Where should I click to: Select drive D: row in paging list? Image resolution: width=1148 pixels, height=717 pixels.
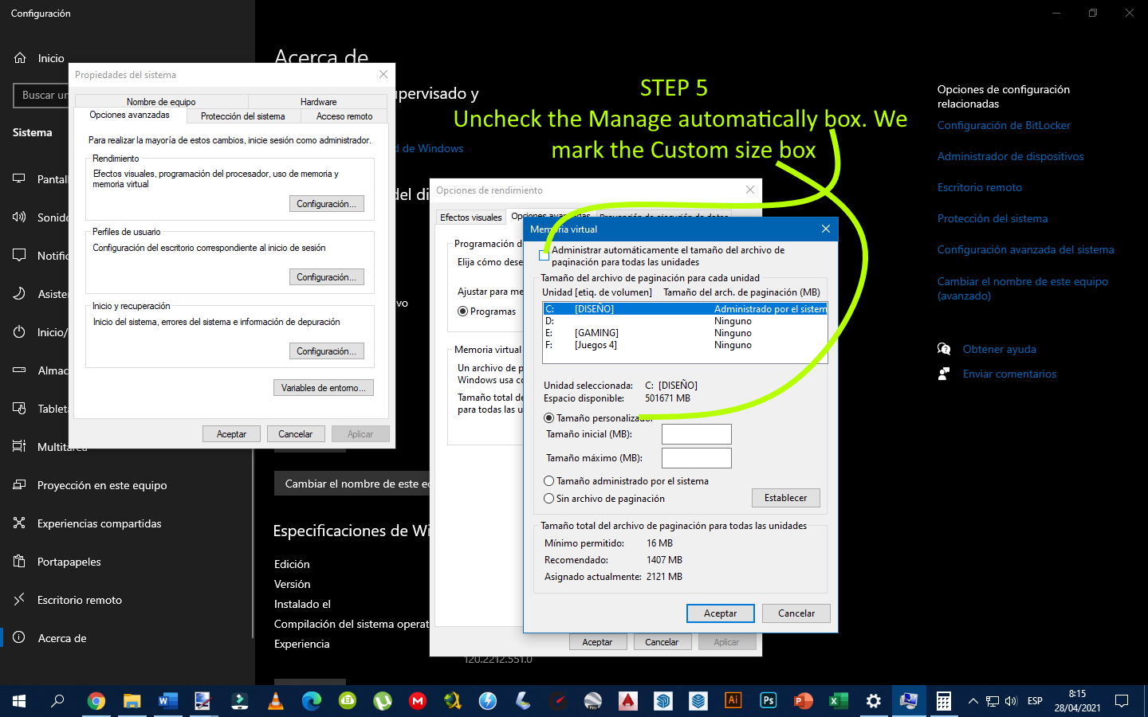(x=685, y=321)
